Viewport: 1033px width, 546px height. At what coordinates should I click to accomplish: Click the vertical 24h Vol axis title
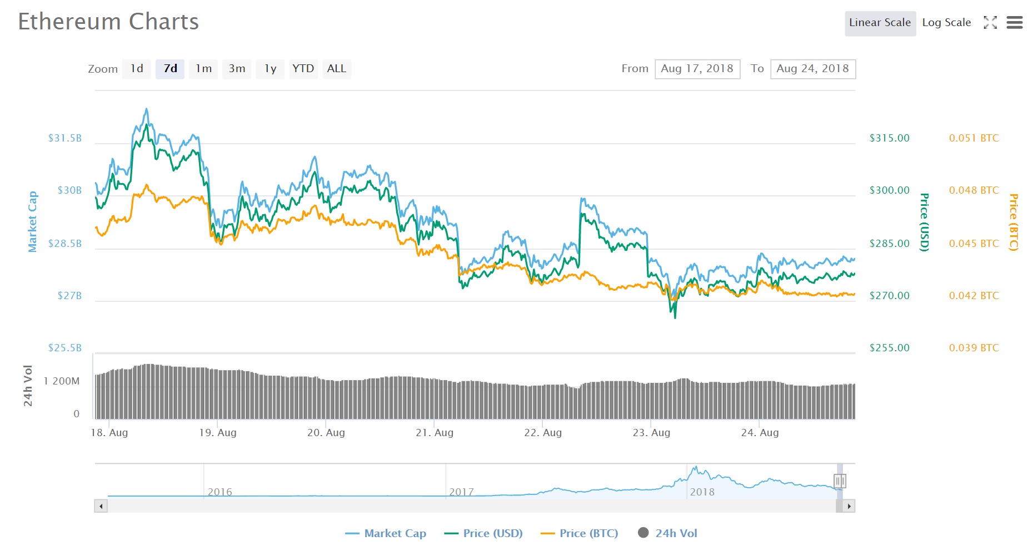[28, 386]
